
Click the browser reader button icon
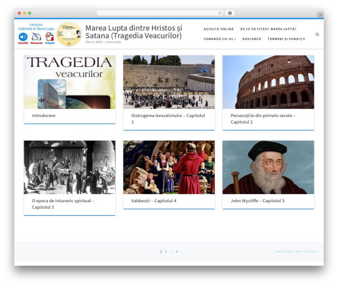[230, 13]
